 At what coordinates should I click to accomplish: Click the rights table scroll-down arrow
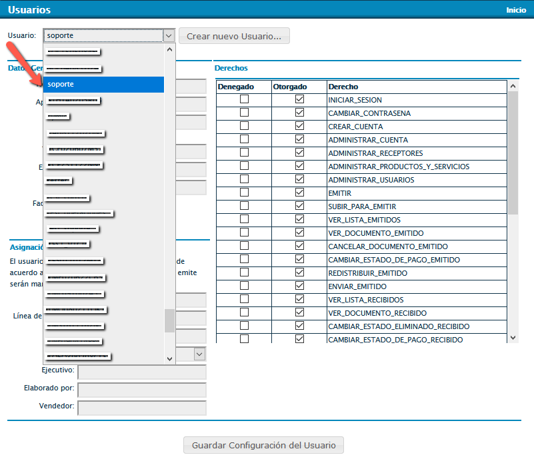(513, 338)
